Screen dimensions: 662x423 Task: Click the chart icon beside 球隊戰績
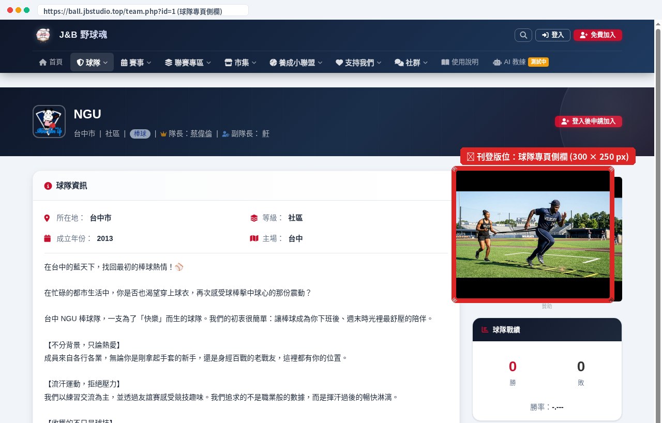pos(485,329)
